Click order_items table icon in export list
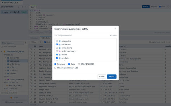The image size is (171, 106). [60, 48]
